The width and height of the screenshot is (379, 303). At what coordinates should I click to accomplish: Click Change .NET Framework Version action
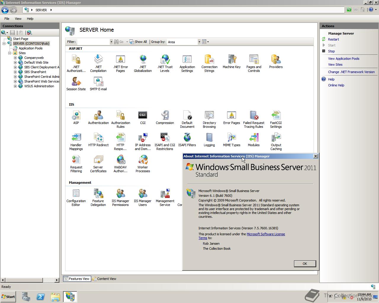(x=351, y=72)
